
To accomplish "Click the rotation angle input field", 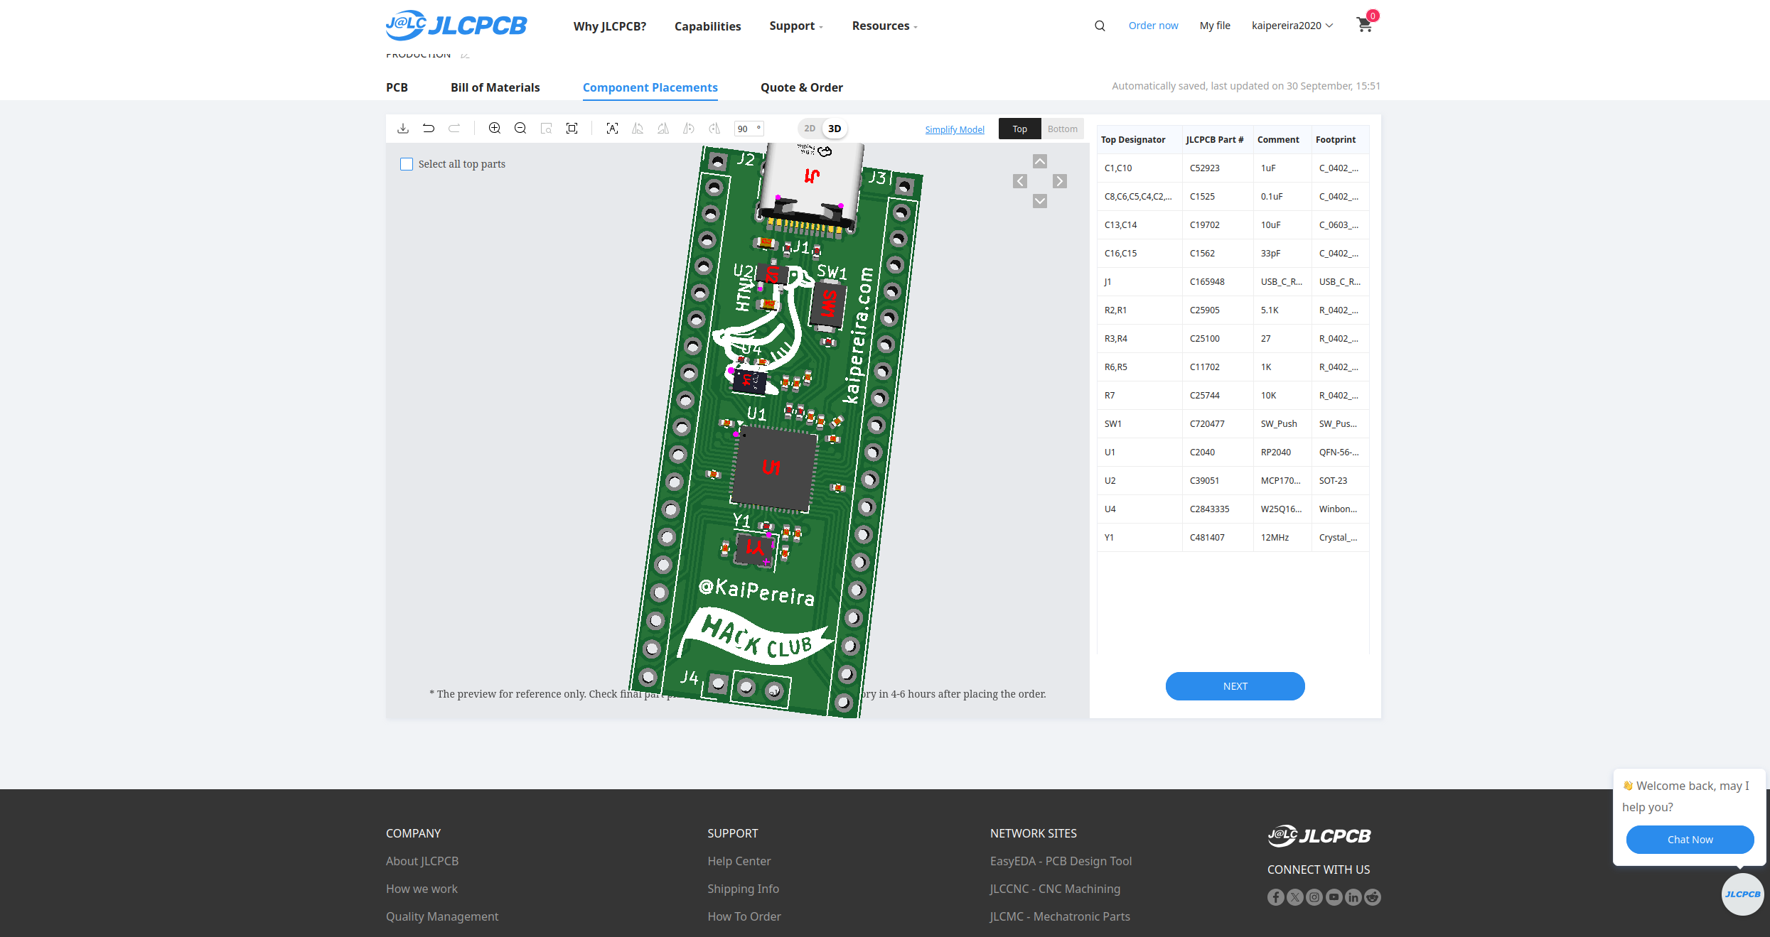I will click(745, 129).
